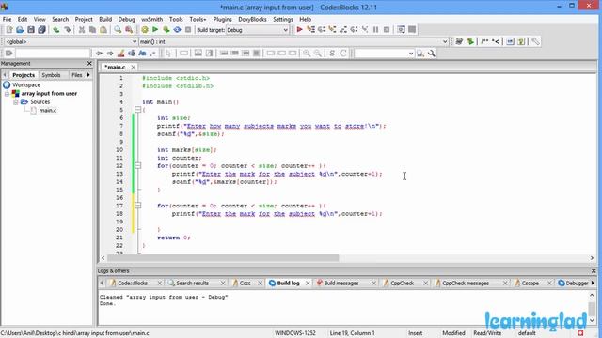Start debugging with the red arrow icon
Screen dimensions: 602x338
pos(300,29)
